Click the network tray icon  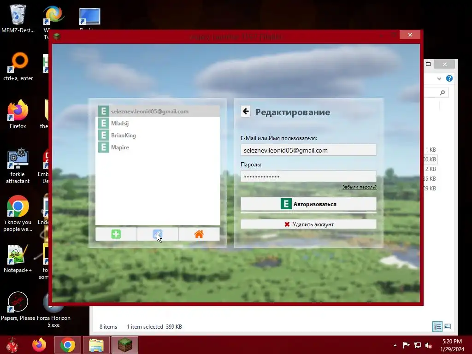pos(418,345)
